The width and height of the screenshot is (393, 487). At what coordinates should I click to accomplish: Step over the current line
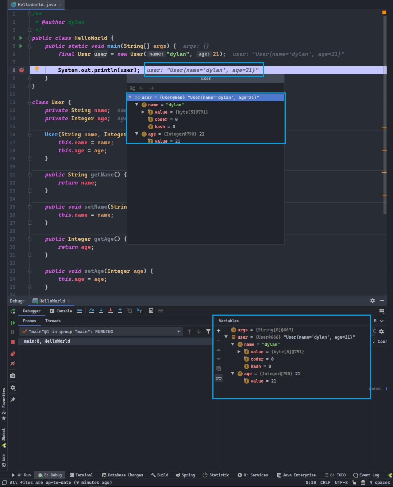coord(92,311)
